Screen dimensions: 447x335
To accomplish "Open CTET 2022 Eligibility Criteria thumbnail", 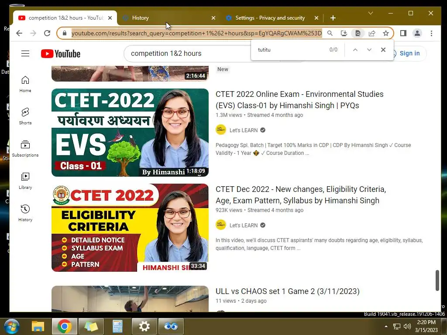I will point(130,228).
